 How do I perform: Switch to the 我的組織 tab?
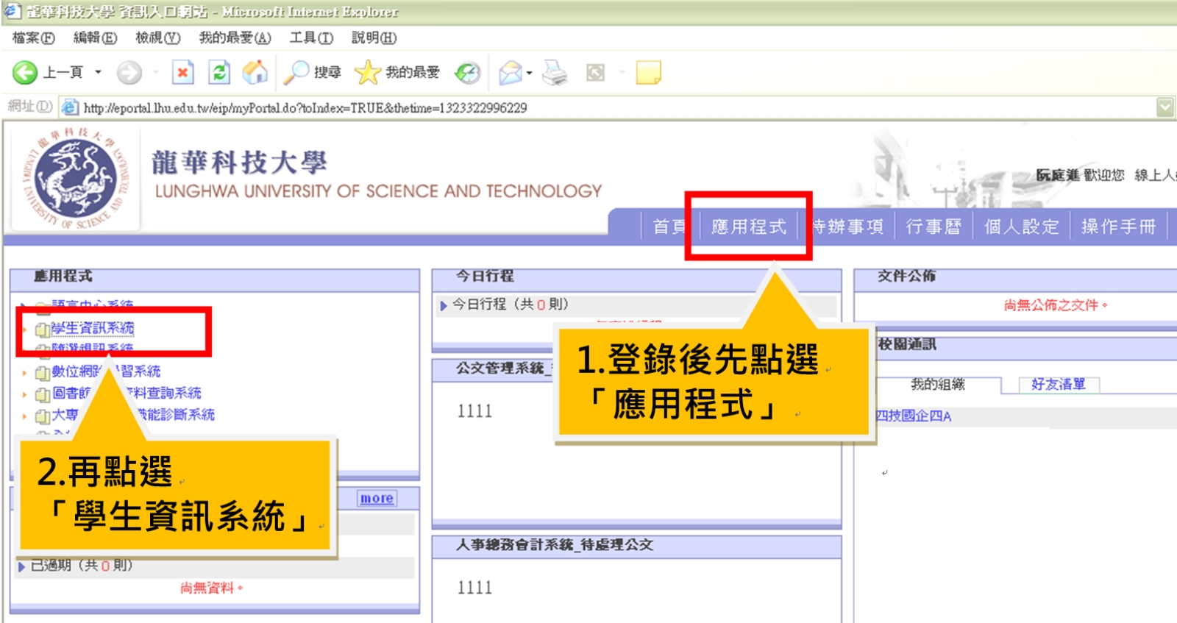point(937,384)
